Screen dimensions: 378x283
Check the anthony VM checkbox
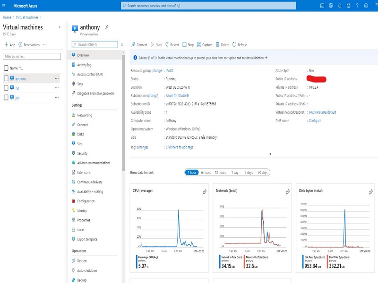coord(6,78)
